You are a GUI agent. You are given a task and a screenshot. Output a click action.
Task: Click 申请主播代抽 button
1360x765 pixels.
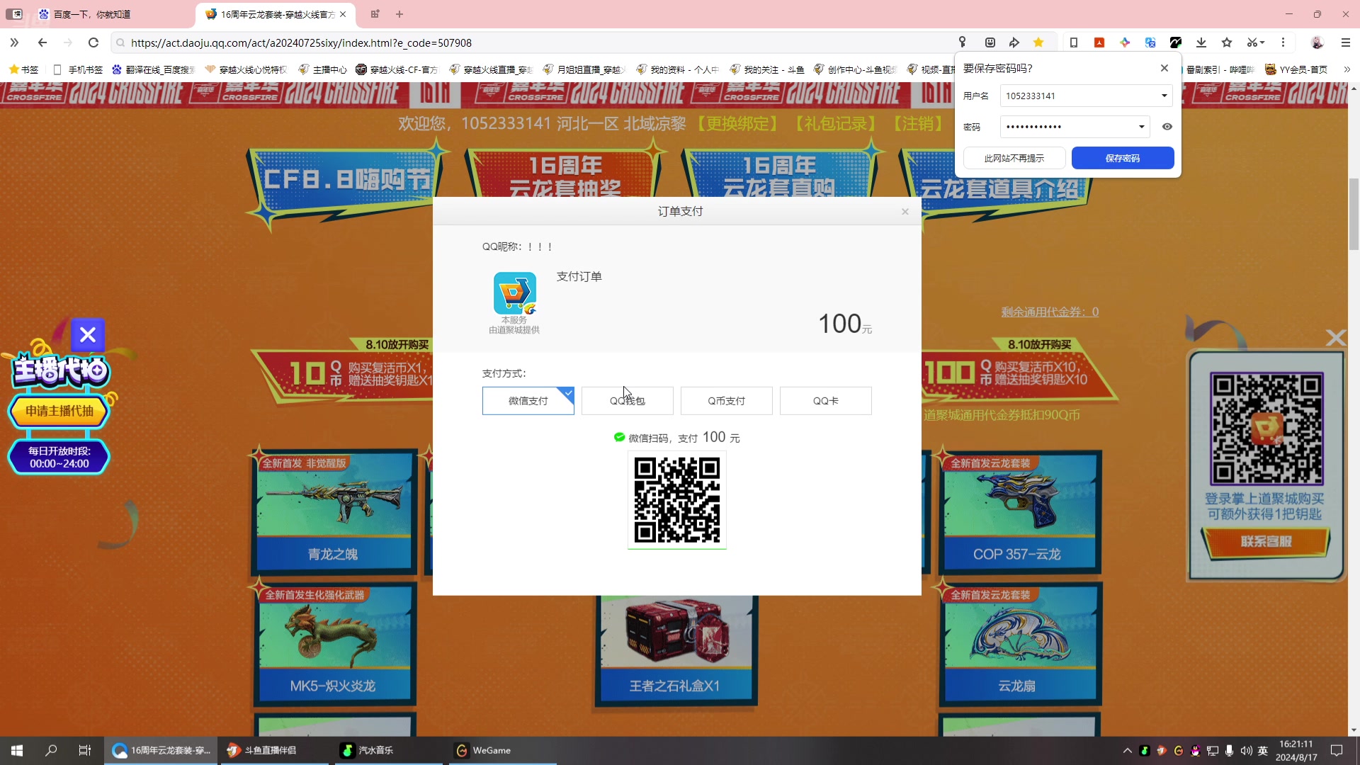(59, 411)
